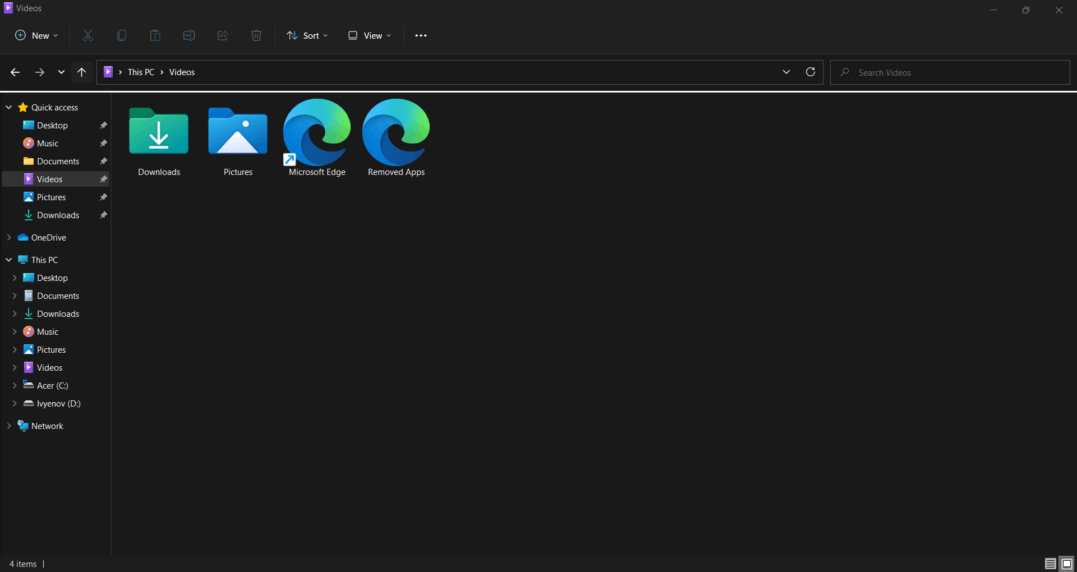
Task: Click the breadcrumb chevron after This PC
Action: (162, 72)
